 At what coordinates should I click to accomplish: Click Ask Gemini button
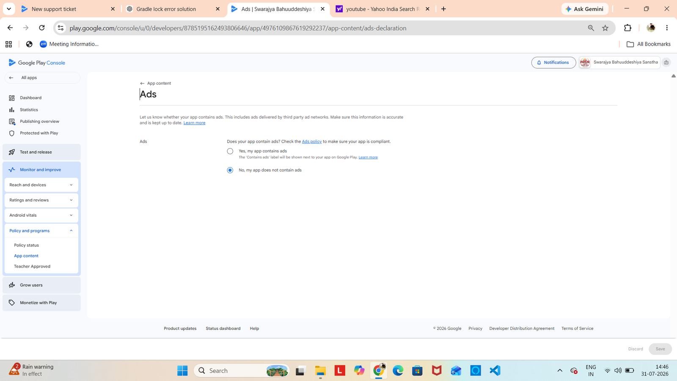coord(585,9)
